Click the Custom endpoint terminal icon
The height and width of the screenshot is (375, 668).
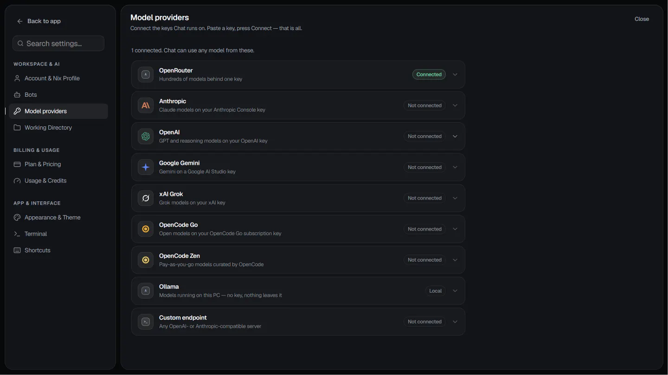[146, 322]
